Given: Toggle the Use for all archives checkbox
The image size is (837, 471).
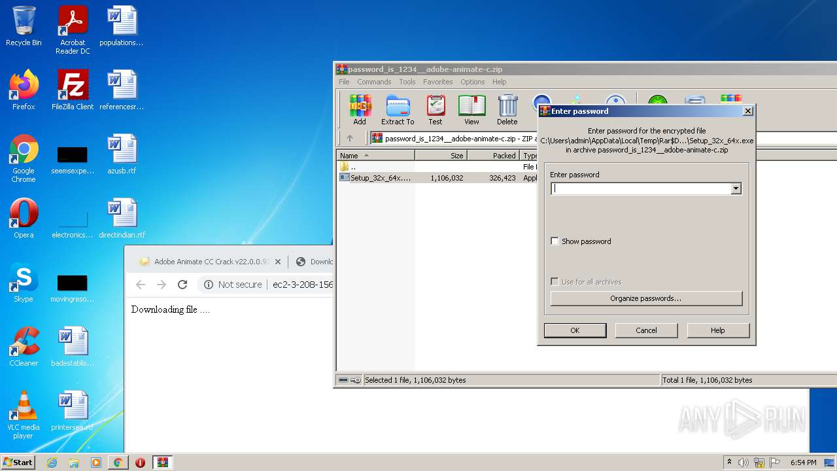Looking at the screenshot, I should pos(555,282).
